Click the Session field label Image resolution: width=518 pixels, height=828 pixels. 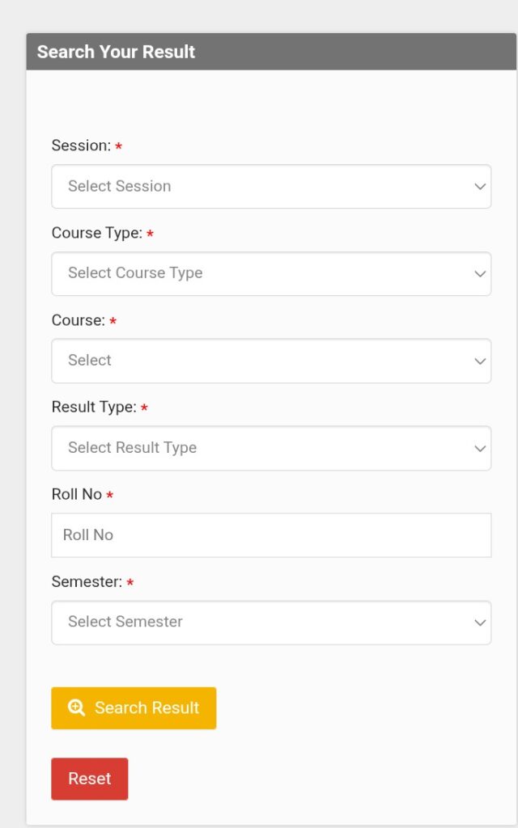click(x=81, y=146)
